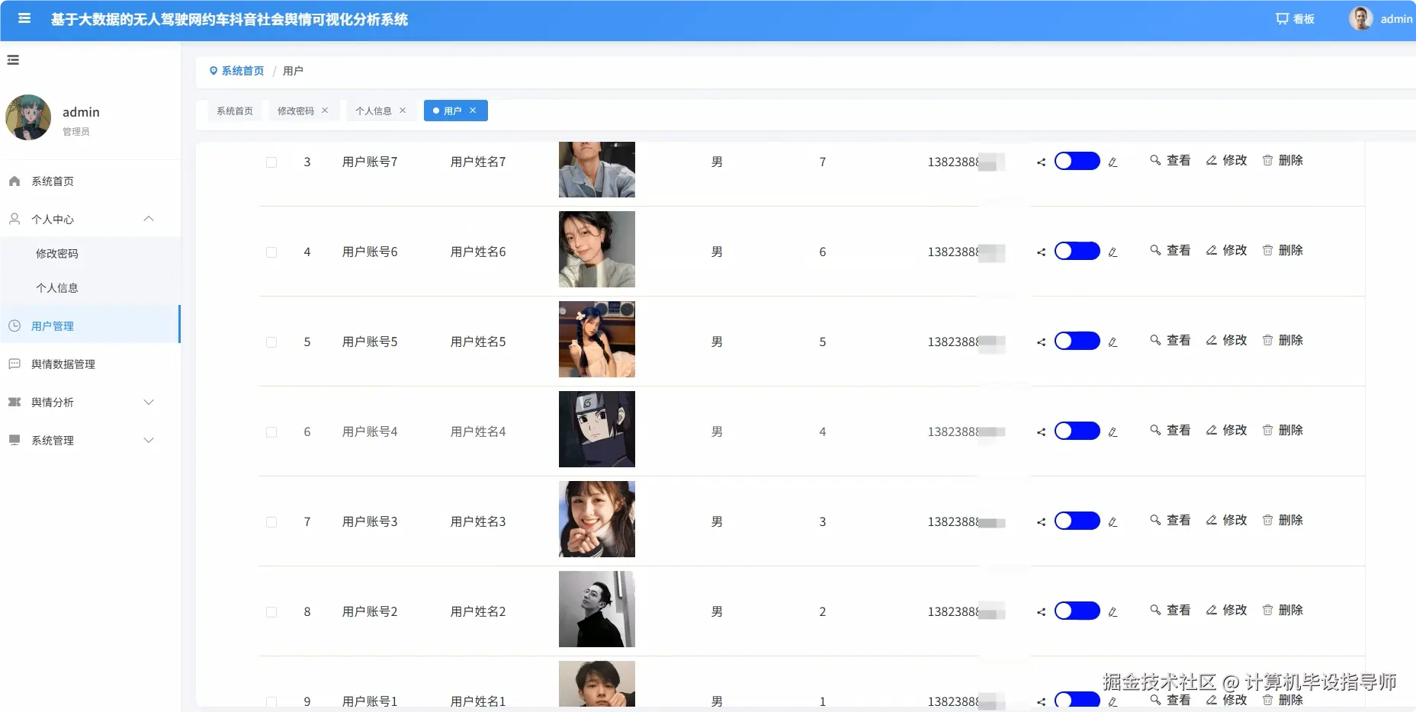1416x712 pixels.
Task: Click share icon in 用户账号5 row
Action: [x=1041, y=342]
